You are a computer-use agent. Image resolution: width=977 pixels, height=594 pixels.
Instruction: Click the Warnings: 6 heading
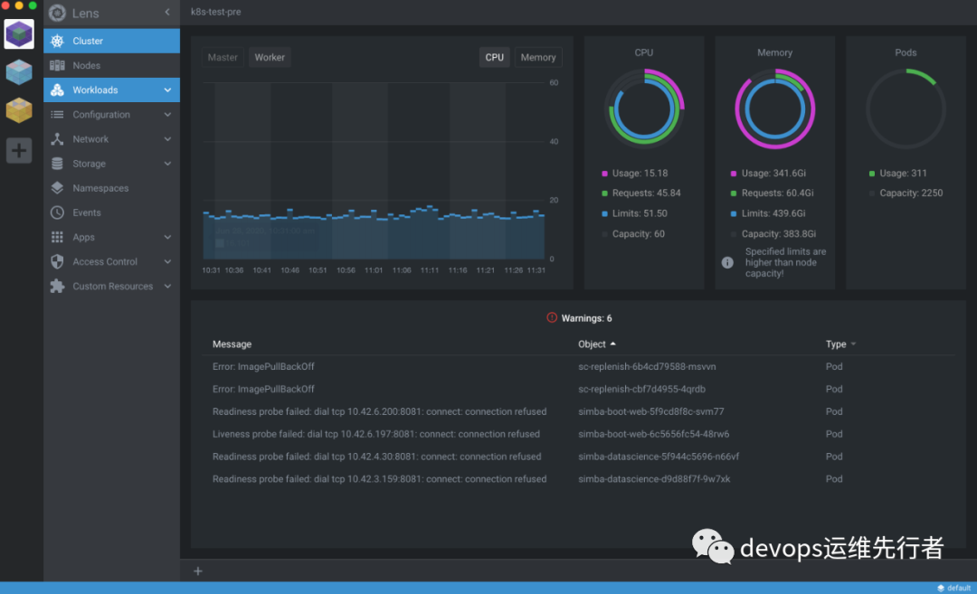tap(586, 318)
